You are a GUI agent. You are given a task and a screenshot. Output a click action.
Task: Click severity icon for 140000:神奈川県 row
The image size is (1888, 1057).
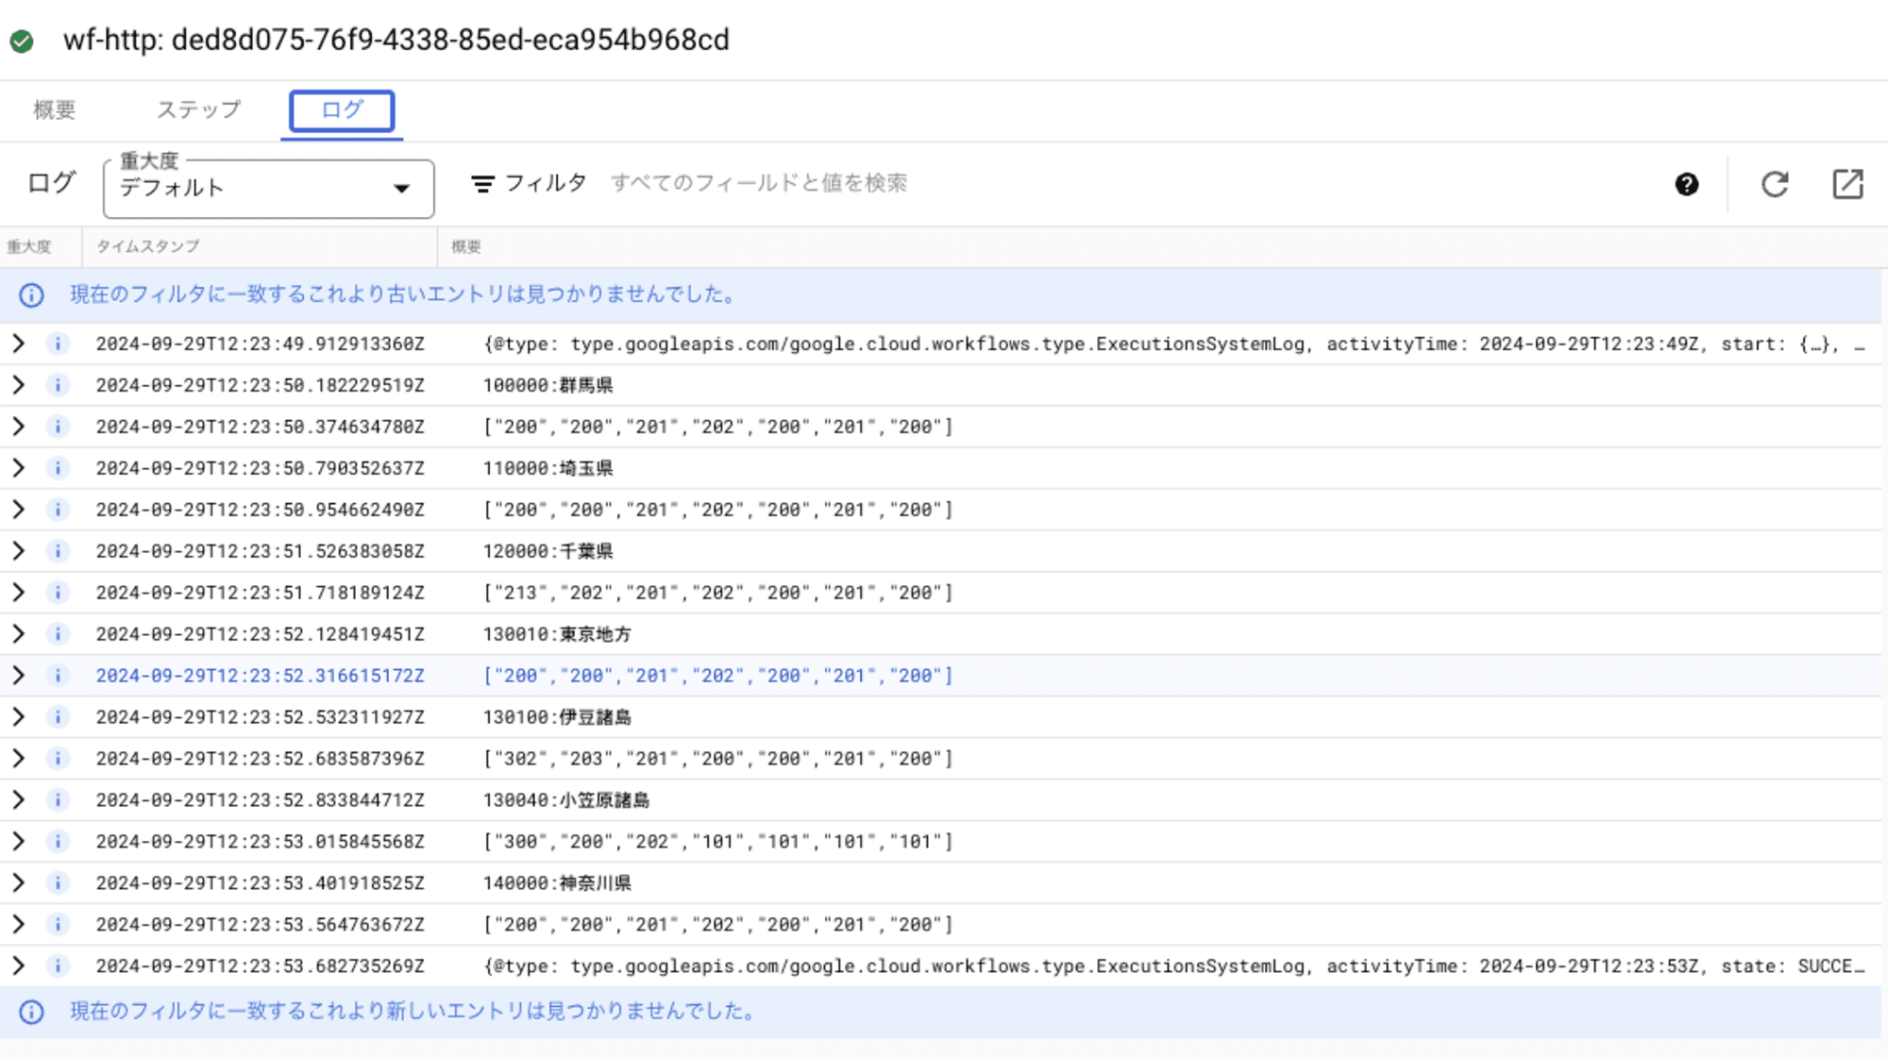pos(58,883)
